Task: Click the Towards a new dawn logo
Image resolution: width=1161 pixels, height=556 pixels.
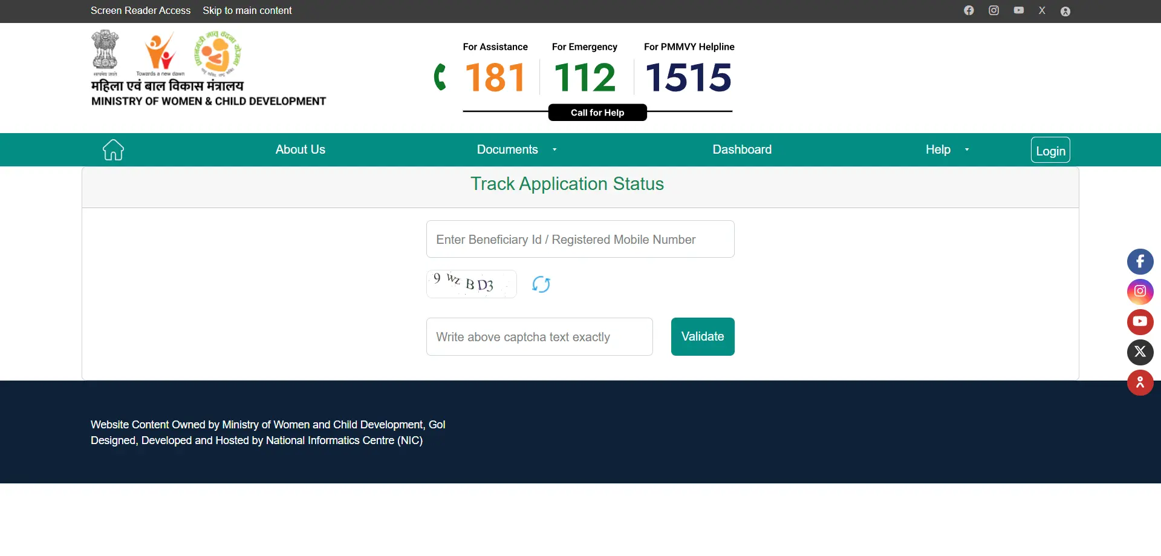Action: 160,53
